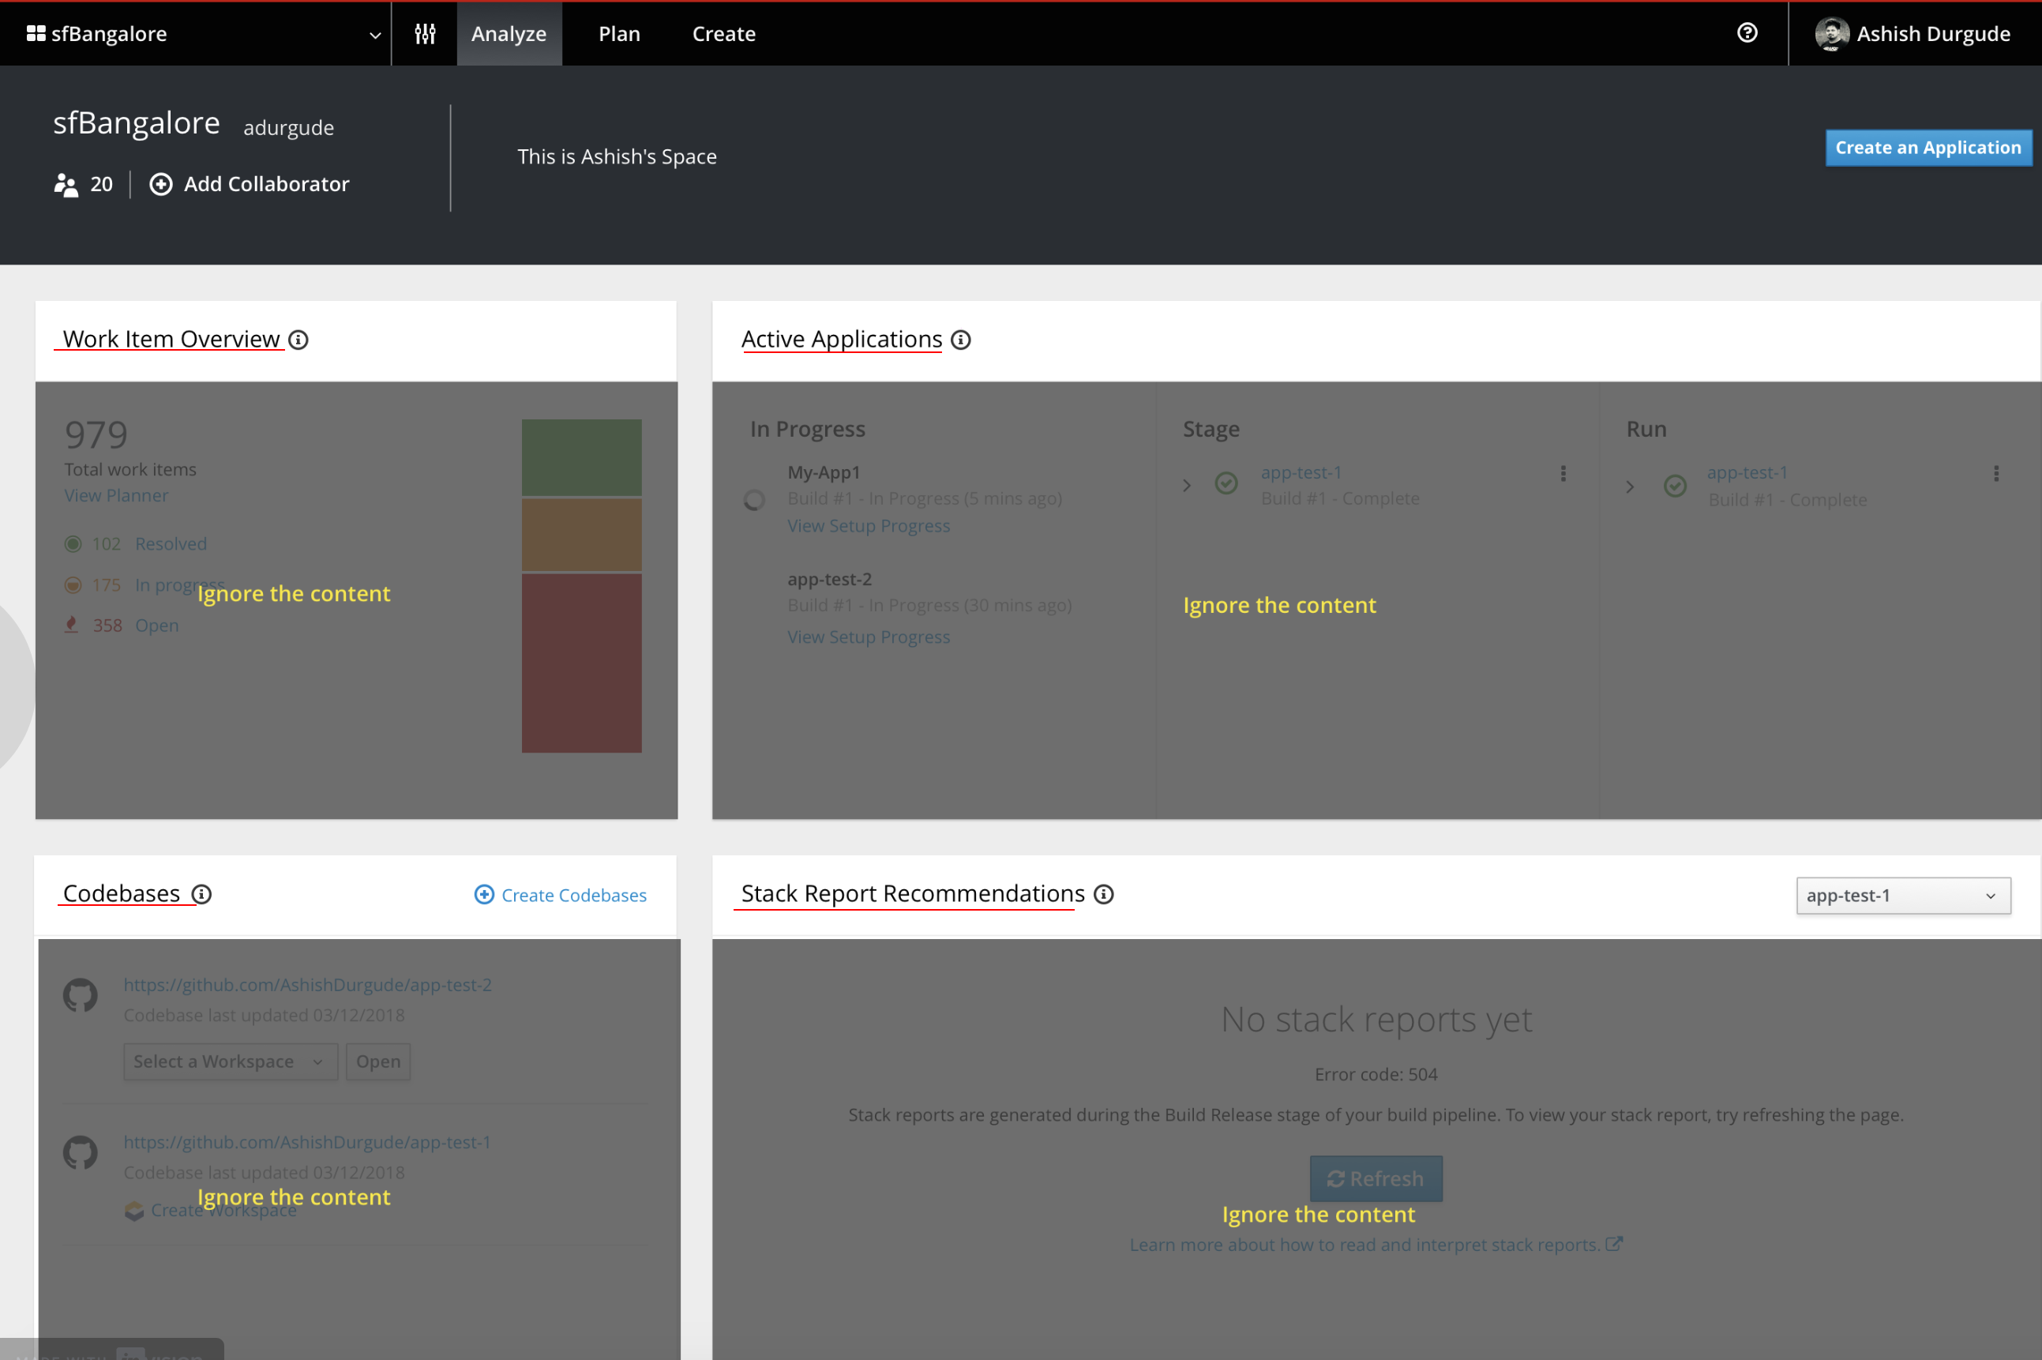Click the GitHub icon beside app-test-2 codebase

click(x=81, y=995)
